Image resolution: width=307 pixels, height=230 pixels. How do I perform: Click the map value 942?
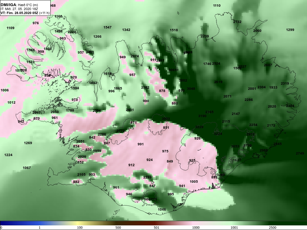point(21,121)
